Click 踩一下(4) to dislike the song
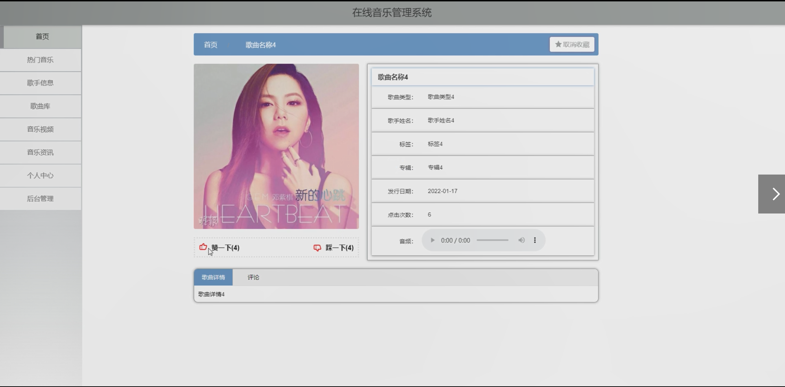 [x=340, y=248]
